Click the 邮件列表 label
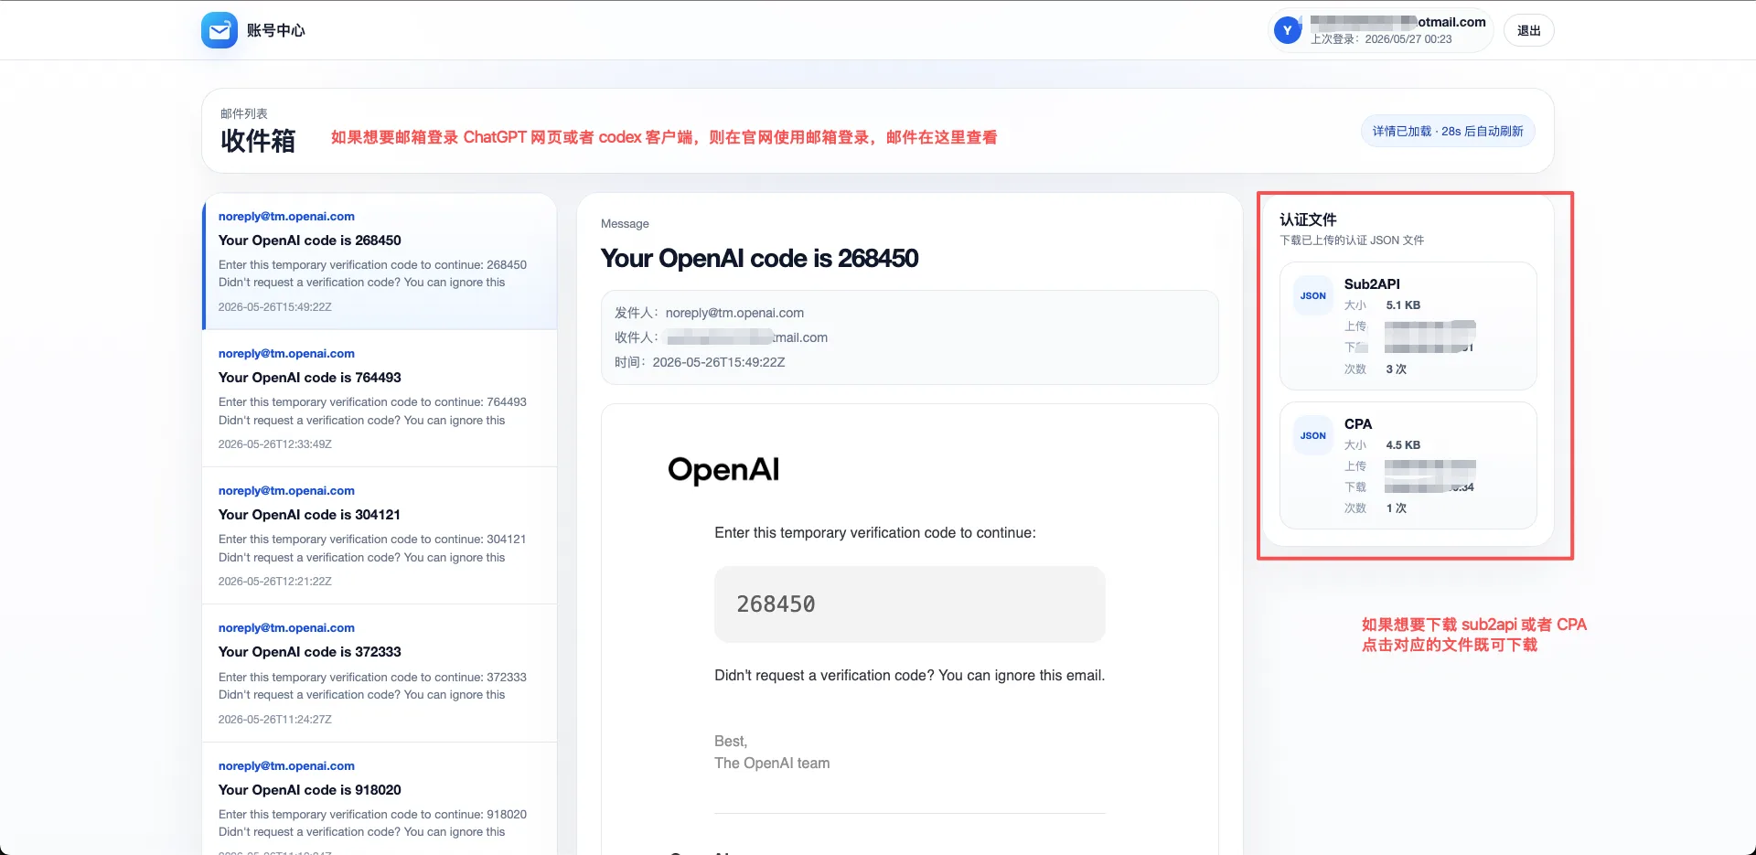 pyautogui.click(x=244, y=113)
